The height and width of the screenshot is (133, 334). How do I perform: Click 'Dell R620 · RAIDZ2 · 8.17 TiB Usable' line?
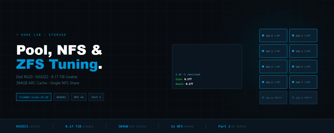(x=47, y=77)
